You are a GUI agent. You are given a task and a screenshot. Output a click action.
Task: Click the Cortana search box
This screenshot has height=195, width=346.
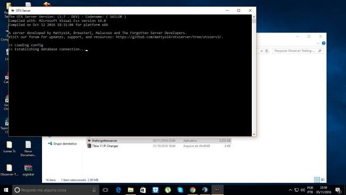click(x=55, y=190)
